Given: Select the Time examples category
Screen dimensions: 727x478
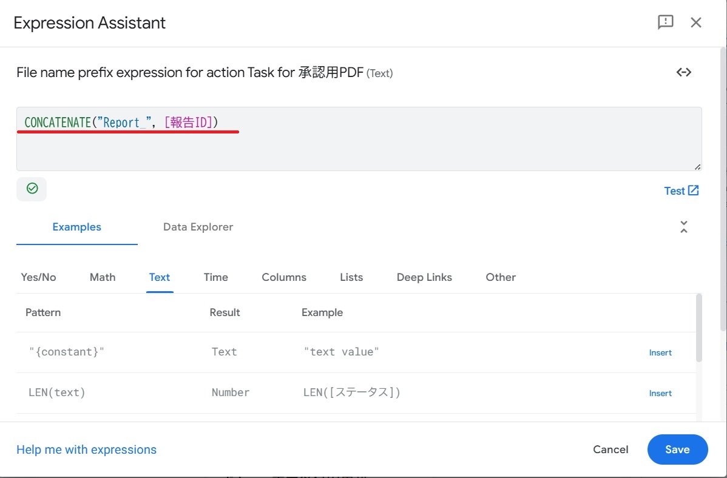Looking at the screenshot, I should click(x=215, y=277).
